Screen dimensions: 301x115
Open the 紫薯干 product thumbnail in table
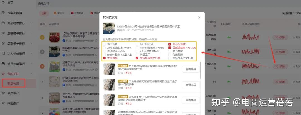click(54, 37)
